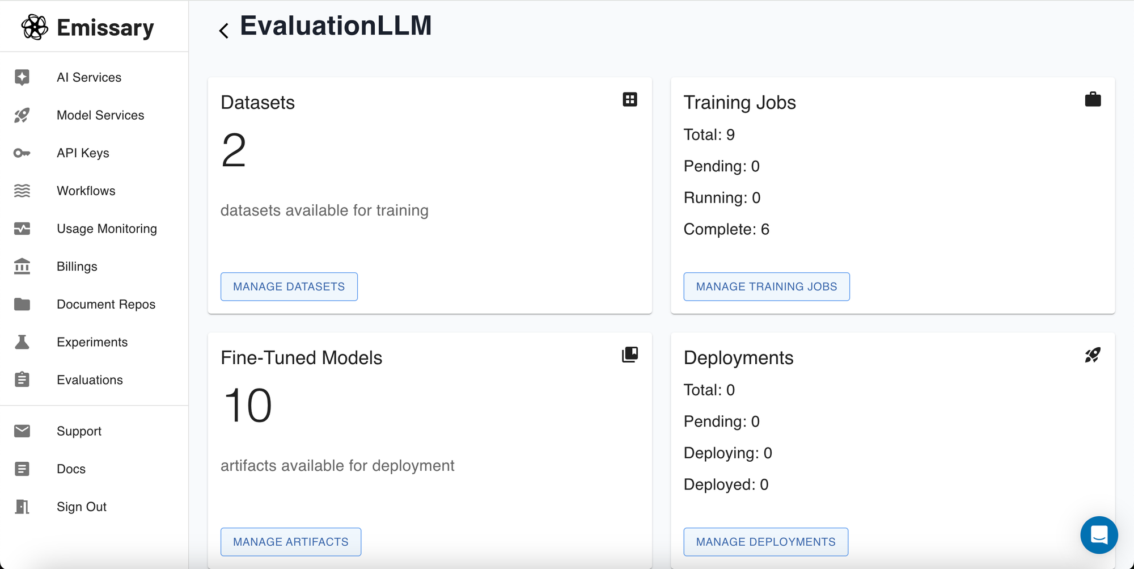Click 'Complete: 6' text
This screenshot has height=569, width=1134.
click(x=726, y=229)
